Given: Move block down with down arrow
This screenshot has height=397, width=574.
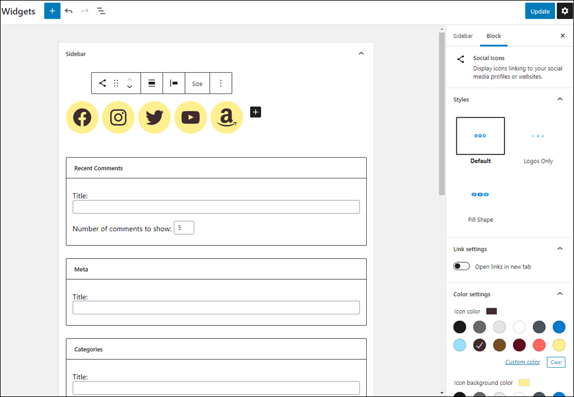Looking at the screenshot, I should pyautogui.click(x=130, y=87).
